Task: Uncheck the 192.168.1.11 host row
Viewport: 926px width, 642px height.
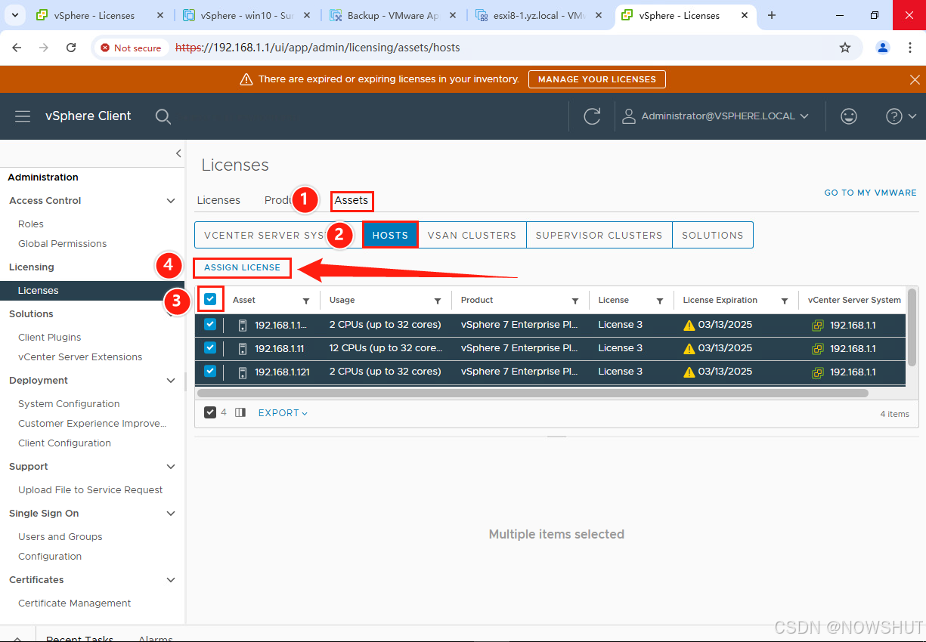Action: tap(210, 348)
